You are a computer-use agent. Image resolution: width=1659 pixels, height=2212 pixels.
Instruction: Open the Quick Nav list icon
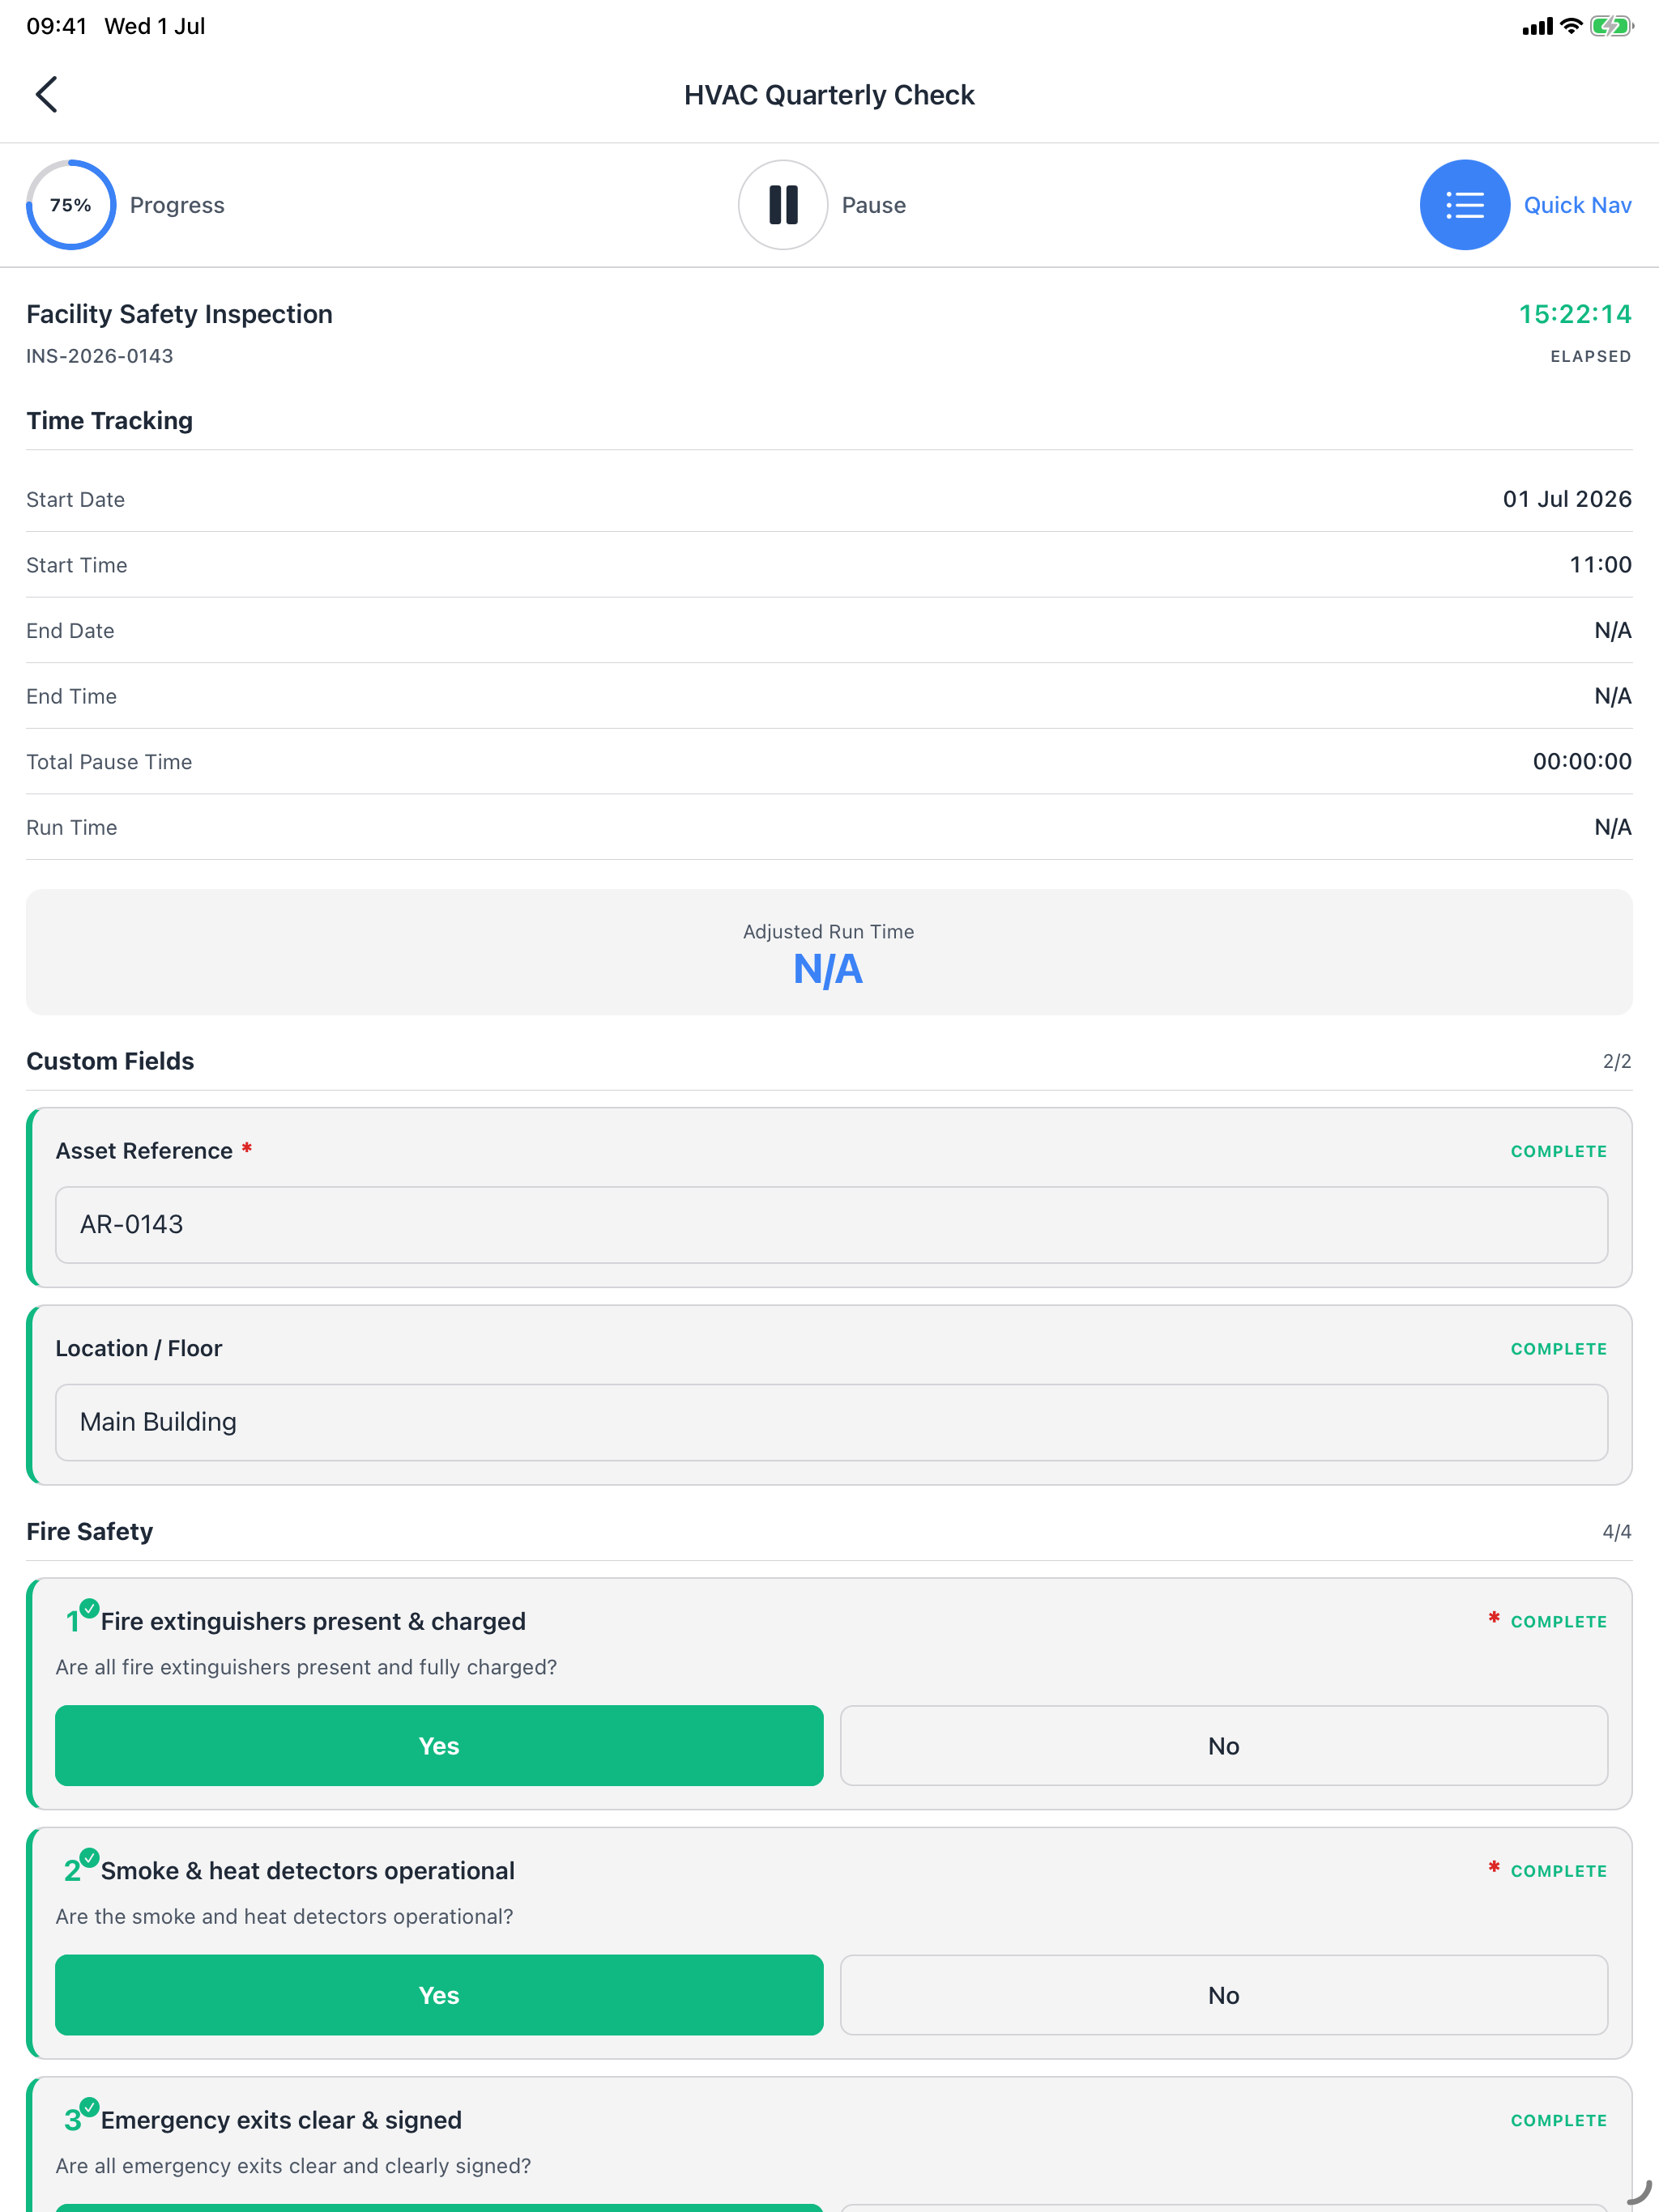click(1464, 205)
